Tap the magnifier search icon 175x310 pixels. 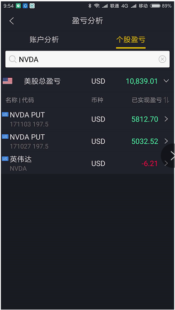click(13, 59)
